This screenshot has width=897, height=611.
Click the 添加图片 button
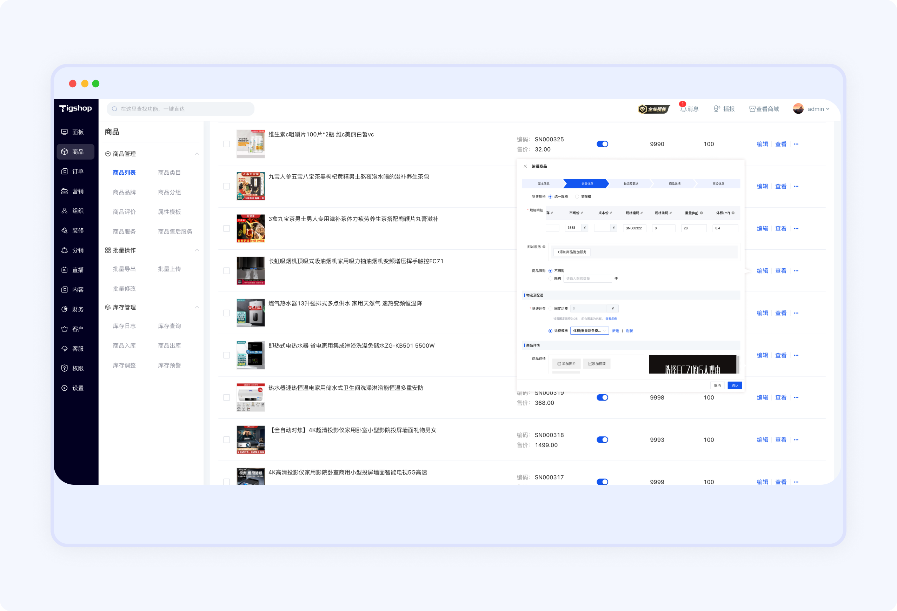coord(566,364)
